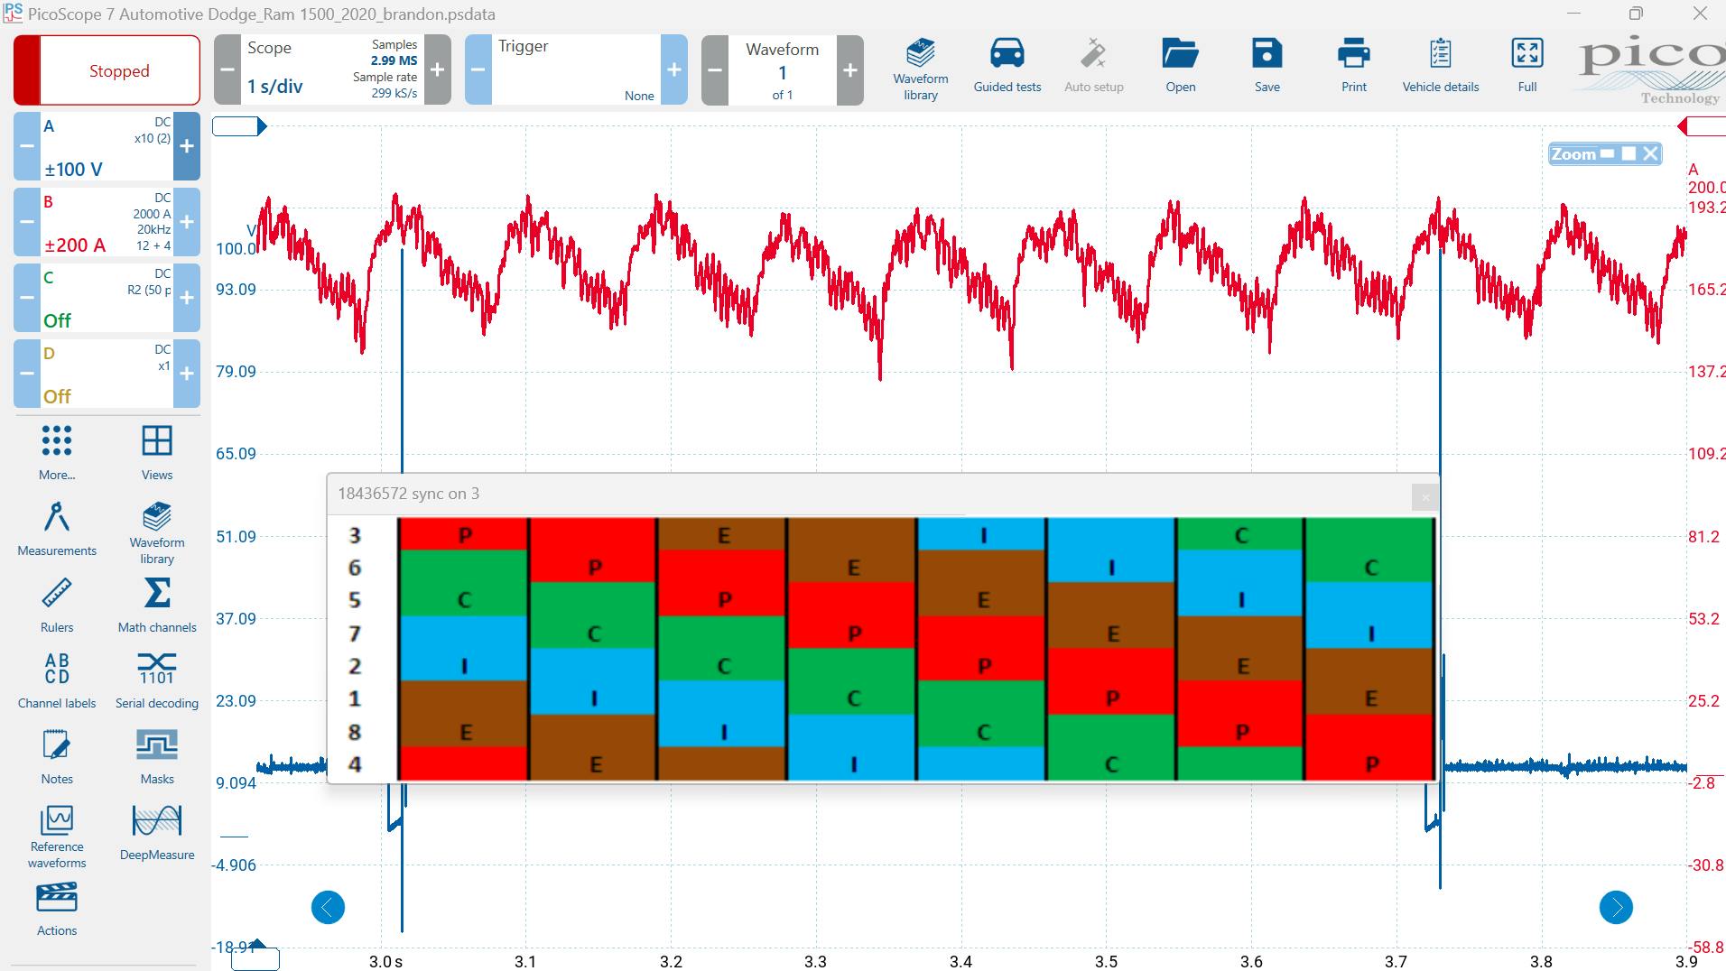Open Reference waveforms

pyautogui.click(x=56, y=830)
